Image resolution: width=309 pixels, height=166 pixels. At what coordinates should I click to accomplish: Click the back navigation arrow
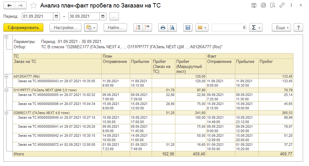pyautogui.click(x=10, y=5)
